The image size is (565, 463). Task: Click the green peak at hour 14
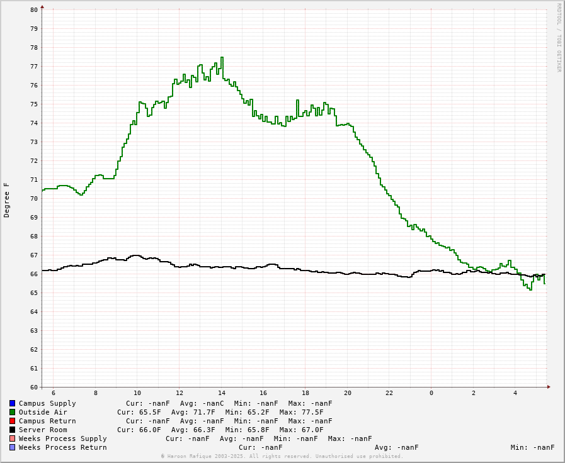click(222, 57)
